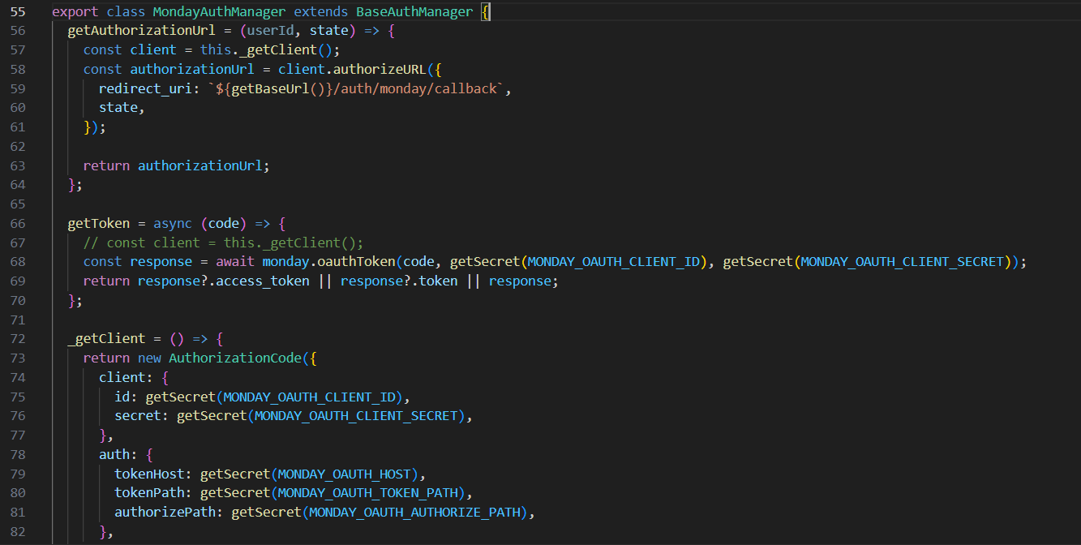Click the state property on line 60

(118, 108)
